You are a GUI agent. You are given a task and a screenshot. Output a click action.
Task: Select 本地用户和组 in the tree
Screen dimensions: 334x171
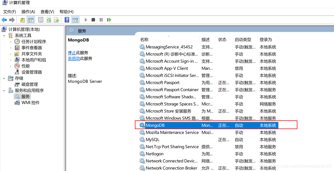click(34, 60)
